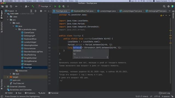Screen dimensions: 175x98
Task: Open Project panel options gear
Action: pos(41,11)
